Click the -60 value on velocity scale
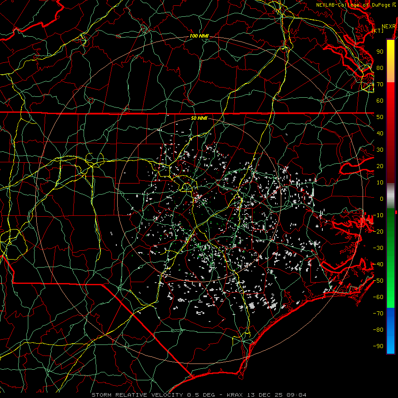The width and height of the screenshot is (398, 398). [x=378, y=297]
